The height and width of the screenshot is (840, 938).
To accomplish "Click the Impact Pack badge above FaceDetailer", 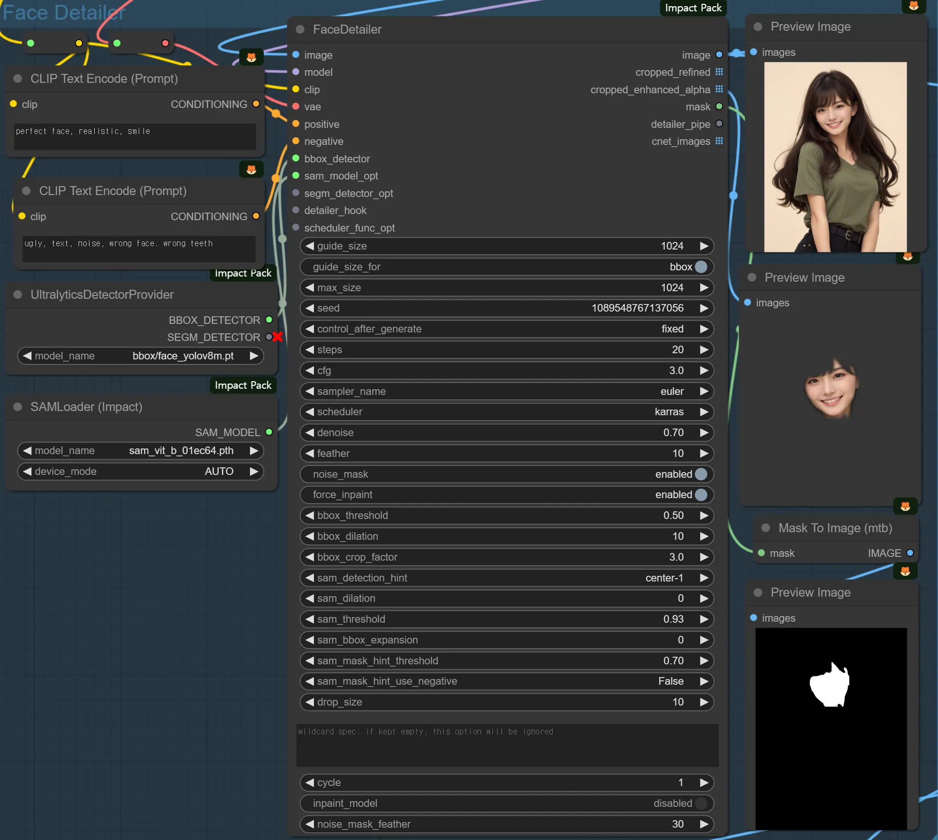I will (693, 8).
